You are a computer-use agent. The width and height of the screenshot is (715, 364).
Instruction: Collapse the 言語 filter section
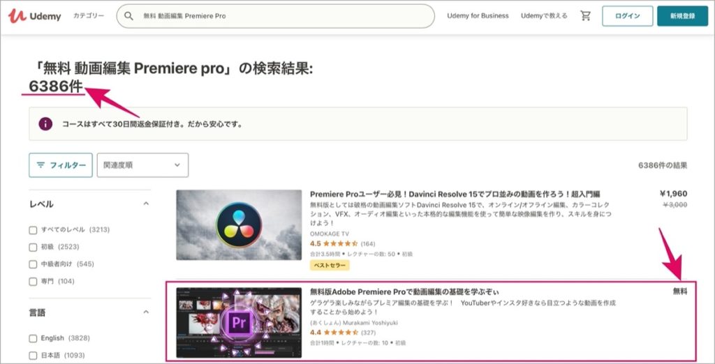(x=146, y=312)
